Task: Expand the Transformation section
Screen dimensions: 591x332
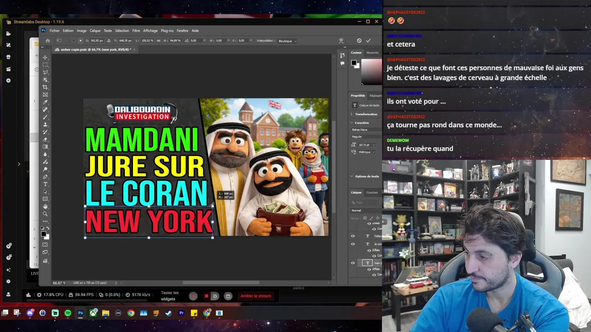Action: [352, 114]
